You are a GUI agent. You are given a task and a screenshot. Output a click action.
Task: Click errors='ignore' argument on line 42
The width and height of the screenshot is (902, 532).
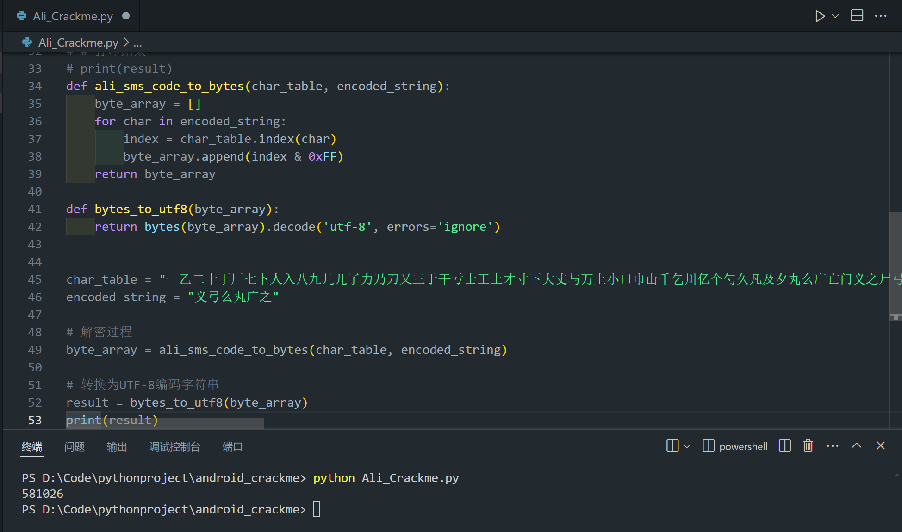(x=440, y=227)
